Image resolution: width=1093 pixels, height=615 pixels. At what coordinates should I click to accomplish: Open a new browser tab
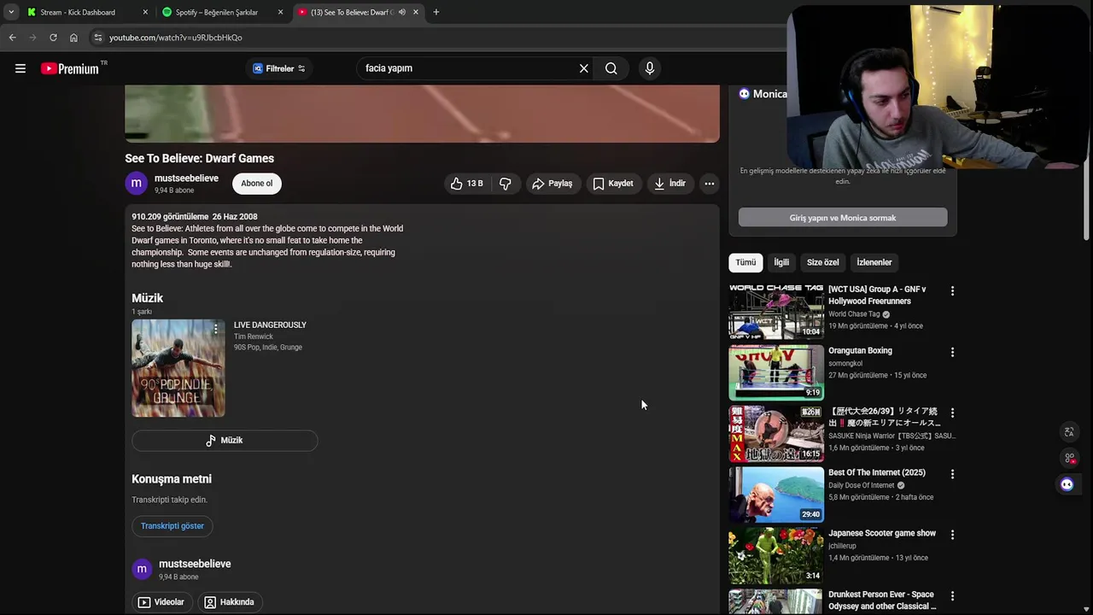pyautogui.click(x=436, y=12)
